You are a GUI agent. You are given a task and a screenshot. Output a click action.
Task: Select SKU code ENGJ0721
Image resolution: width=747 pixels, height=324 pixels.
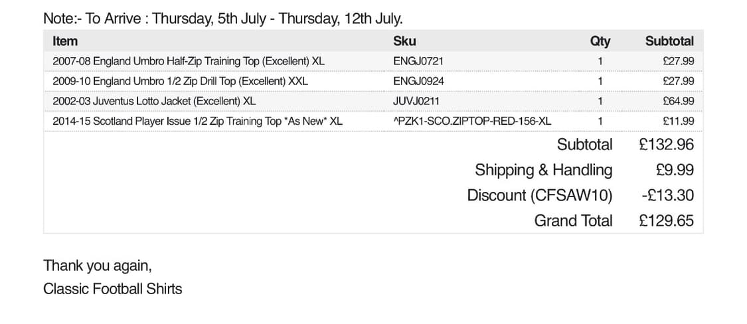coord(418,61)
